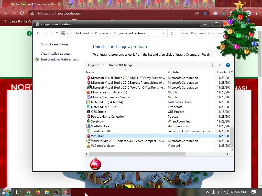This screenshot has width=262, height=196.
Task: Click the Not secure site warning
Action: [x=42, y=13]
